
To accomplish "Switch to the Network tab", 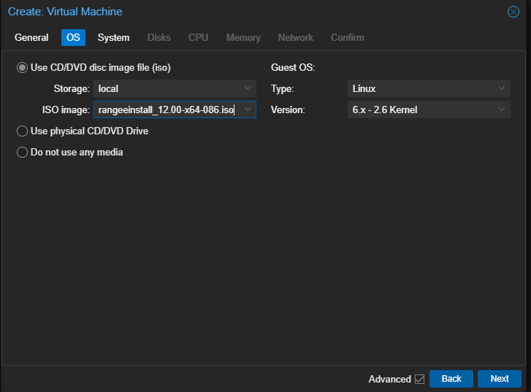I will tap(295, 37).
